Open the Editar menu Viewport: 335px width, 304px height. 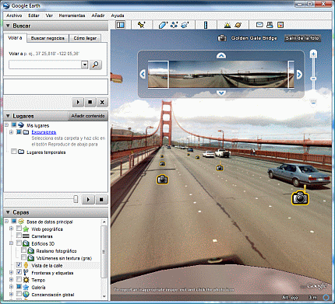coord(33,16)
